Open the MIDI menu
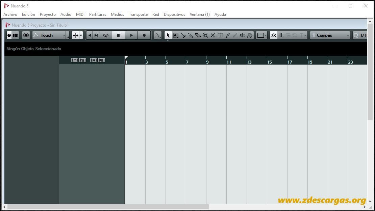Image resolution: width=375 pixels, height=211 pixels. (80, 14)
